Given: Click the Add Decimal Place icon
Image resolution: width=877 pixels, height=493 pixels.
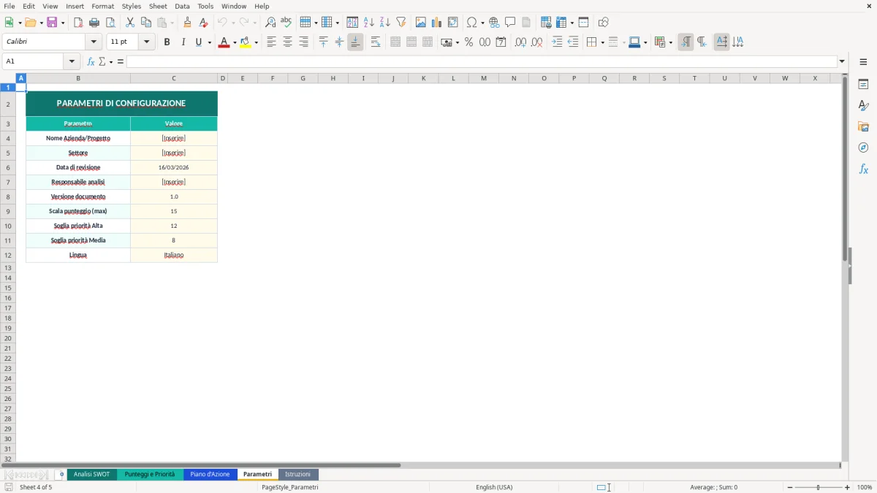Looking at the screenshot, I should coord(520,42).
